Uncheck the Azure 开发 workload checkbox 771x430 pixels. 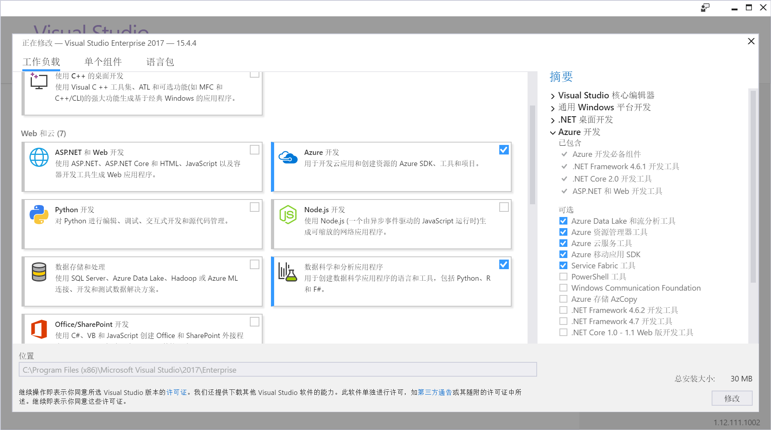pyautogui.click(x=504, y=150)
